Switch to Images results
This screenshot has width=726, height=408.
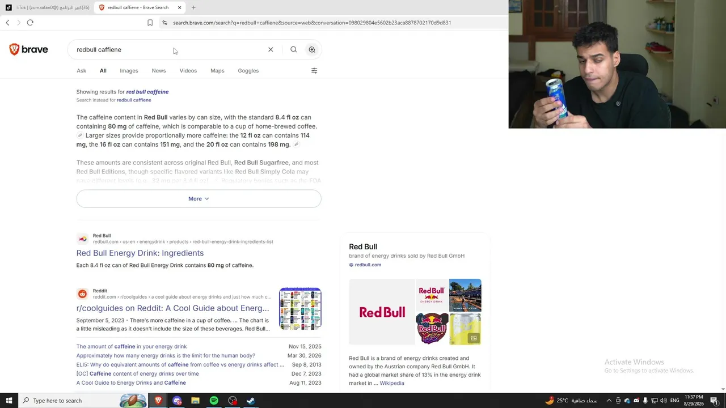[129, 71]
